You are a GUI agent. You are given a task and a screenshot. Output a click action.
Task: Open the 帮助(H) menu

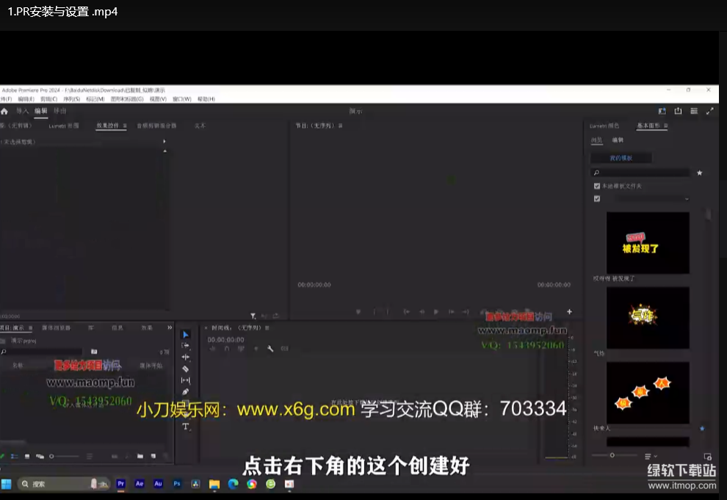pos(206,99)
